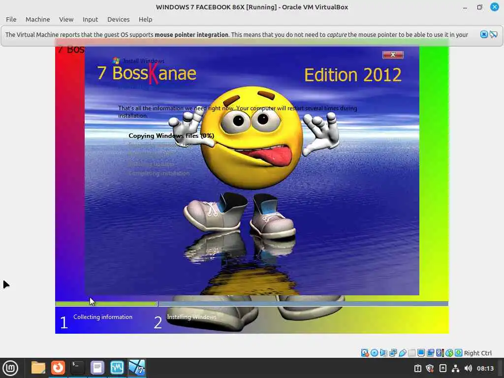Open the View menu
Viewport: 504px width, 378px height.
(66, 19)
